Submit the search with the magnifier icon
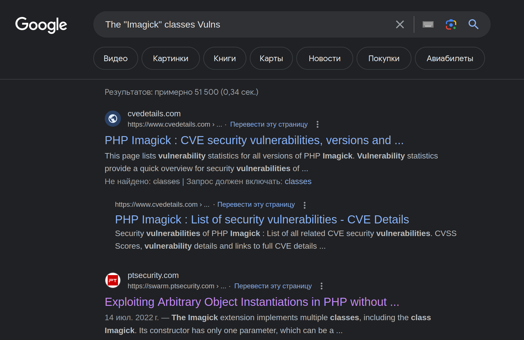Screen dimensions: 524x340 [x=473, y=24]
